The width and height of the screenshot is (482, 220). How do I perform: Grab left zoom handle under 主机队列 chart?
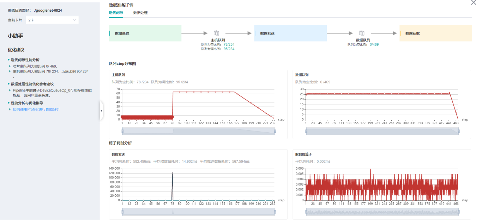[x=122, y=131]
